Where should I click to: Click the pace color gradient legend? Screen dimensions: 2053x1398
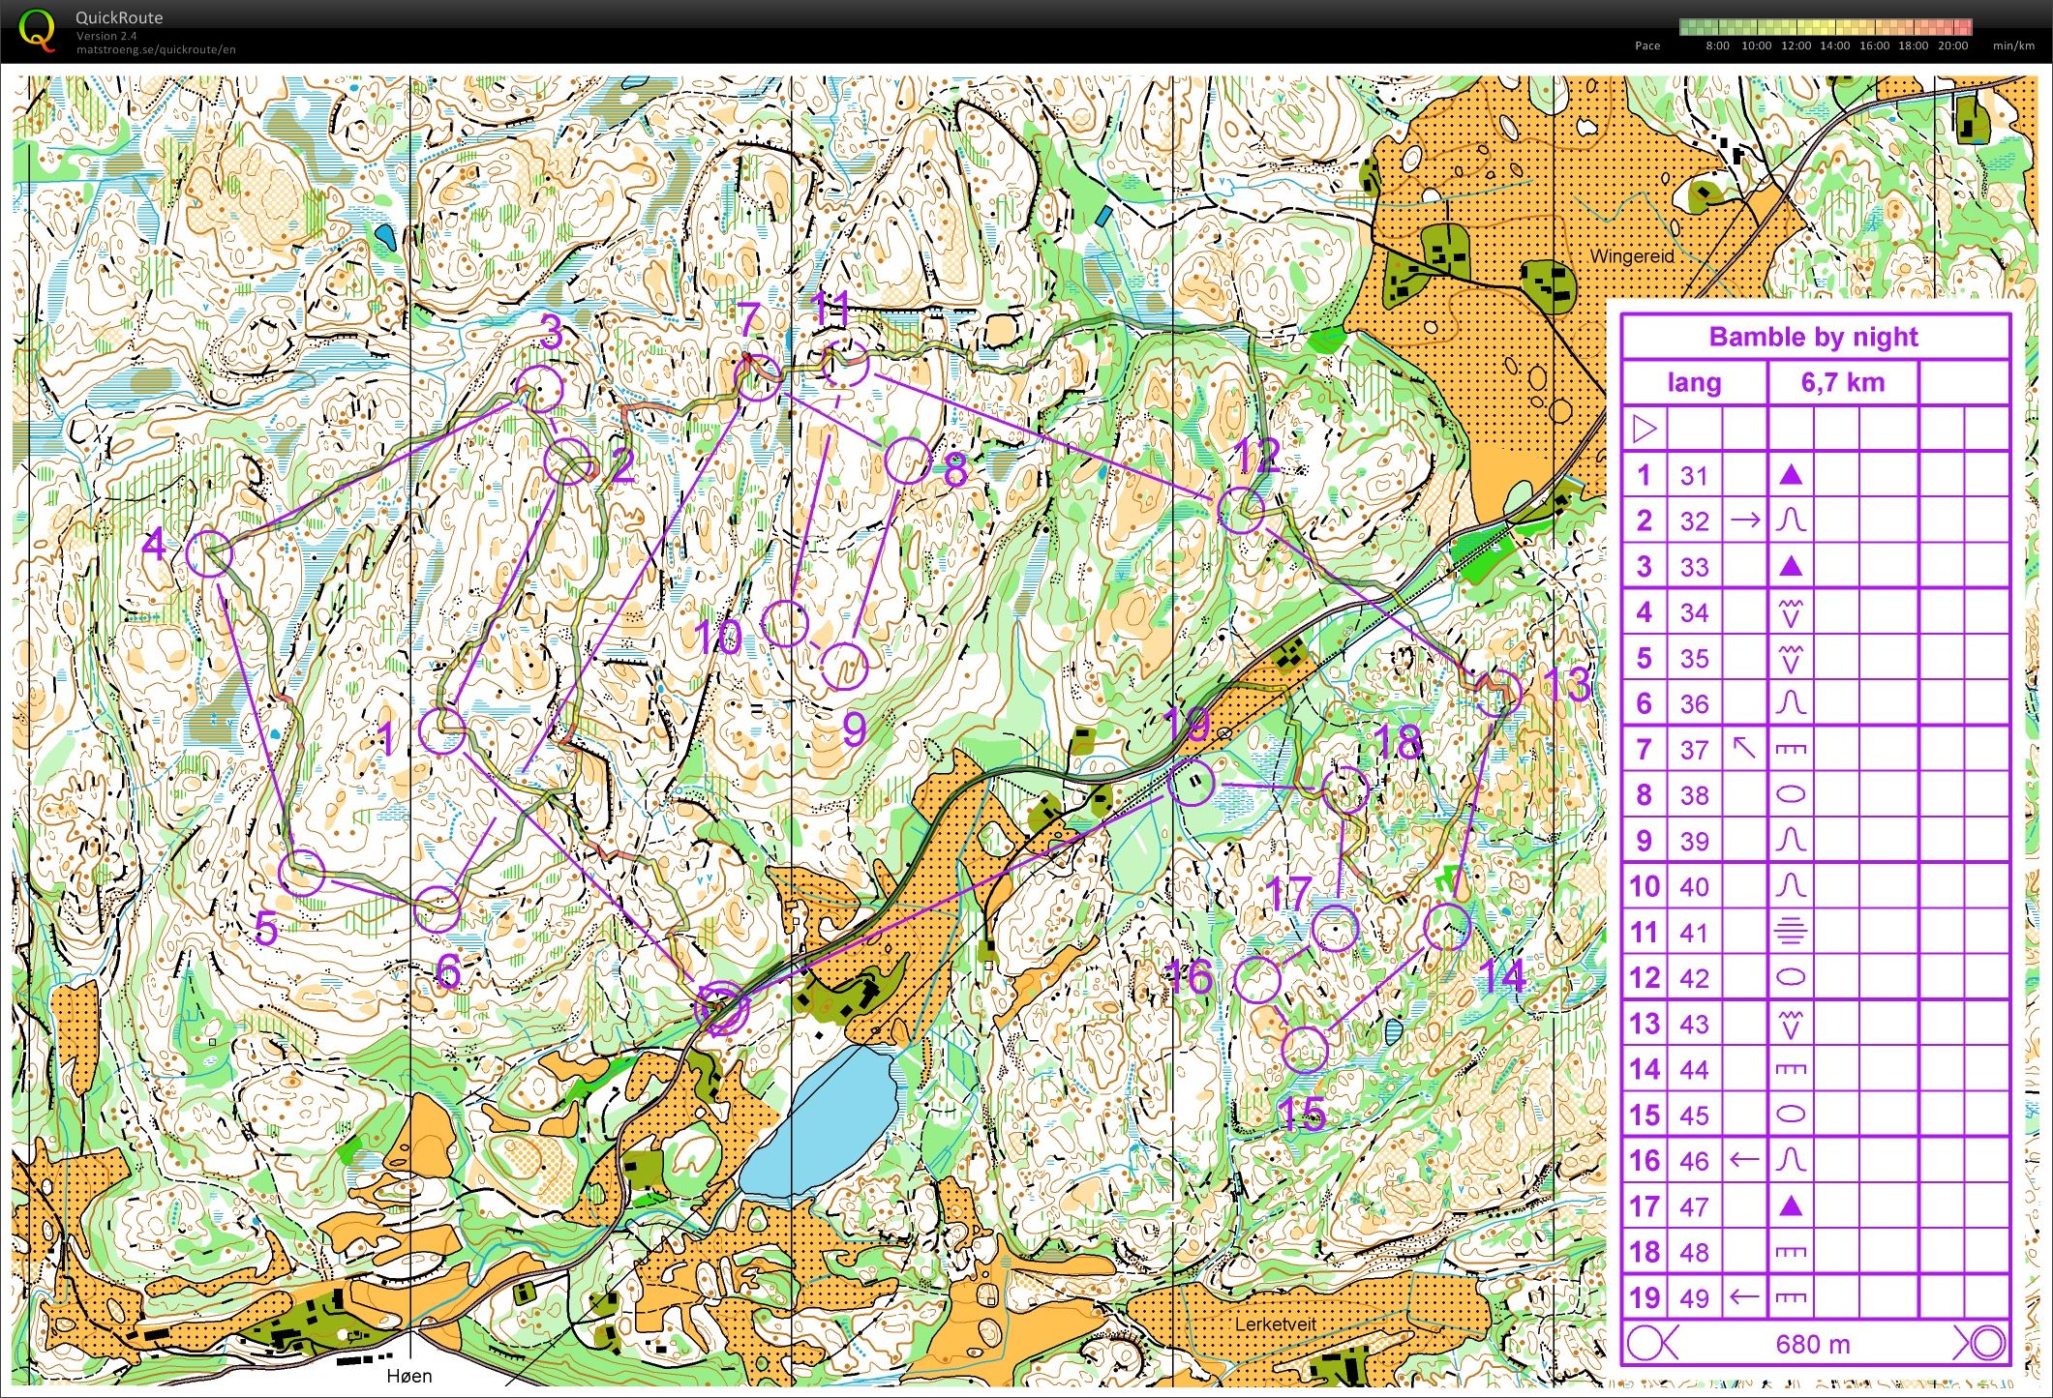[1825, 27]
